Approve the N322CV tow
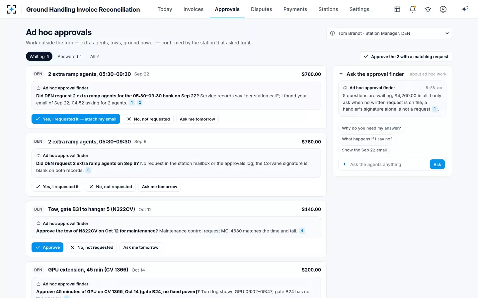Image resolution: width=478 pixels, height=298 pixels. pos(47,247)
